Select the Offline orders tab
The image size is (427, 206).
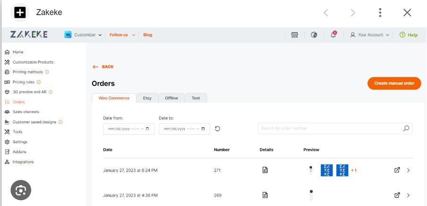click(x=171, y=98)
